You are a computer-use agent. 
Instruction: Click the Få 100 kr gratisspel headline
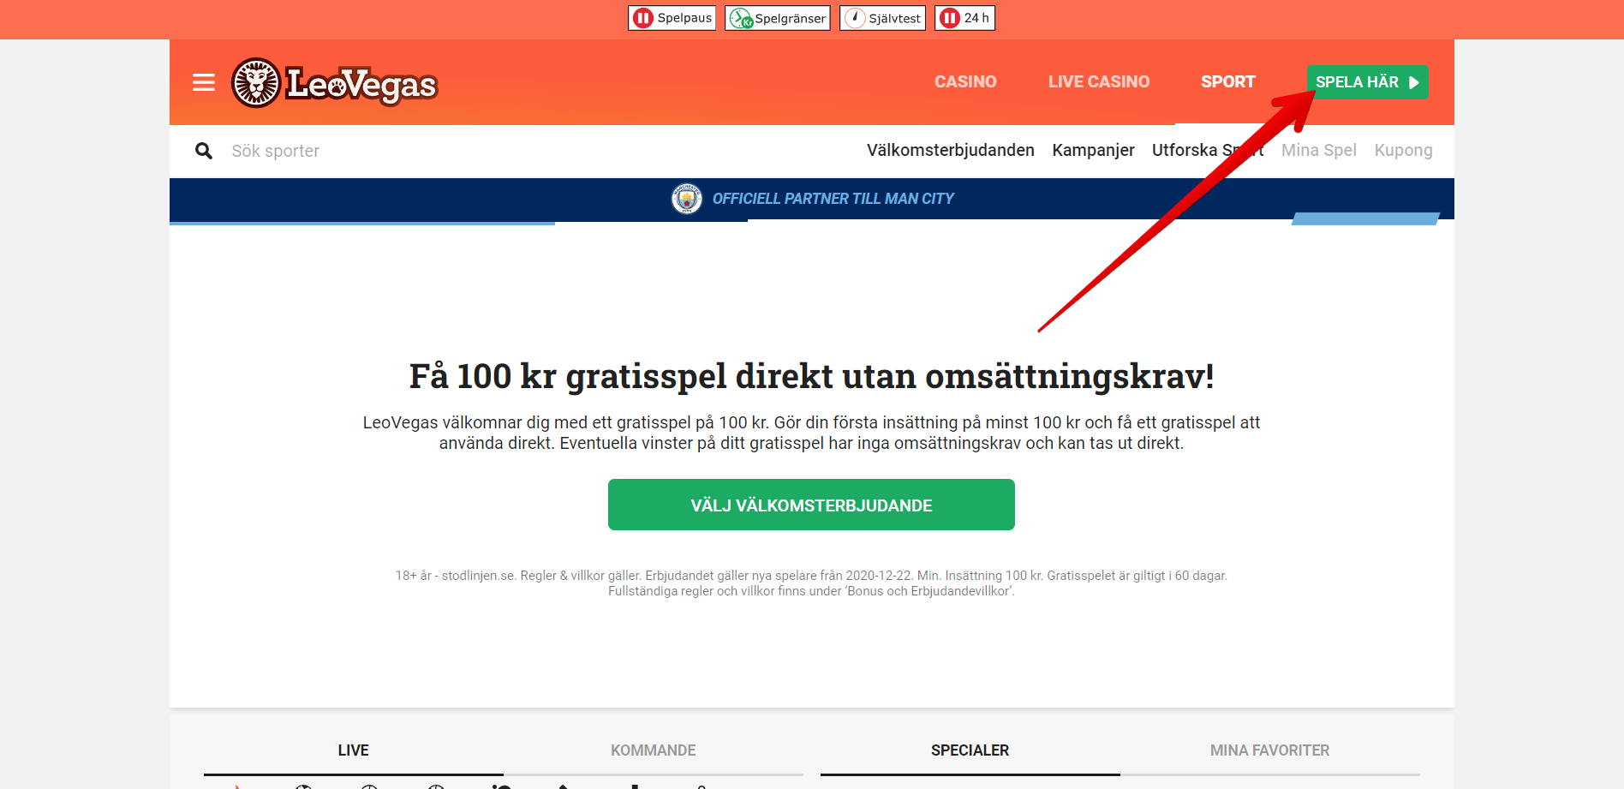pos(812,376)
